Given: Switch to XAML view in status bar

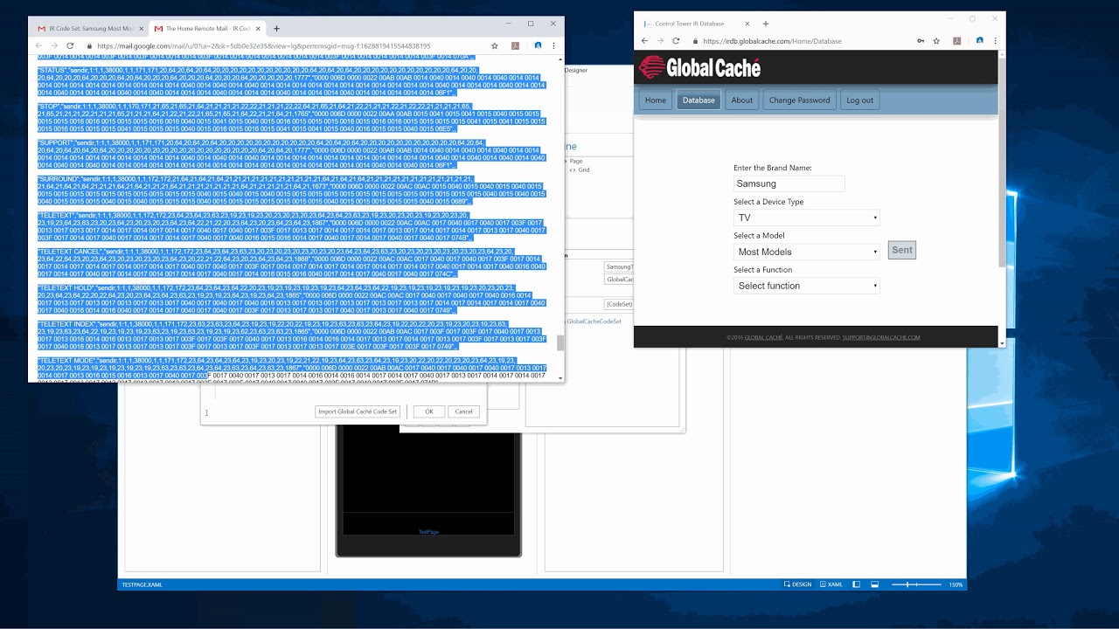Looking at the screenshot, I should pyautogui.click(x=830, y=584).
